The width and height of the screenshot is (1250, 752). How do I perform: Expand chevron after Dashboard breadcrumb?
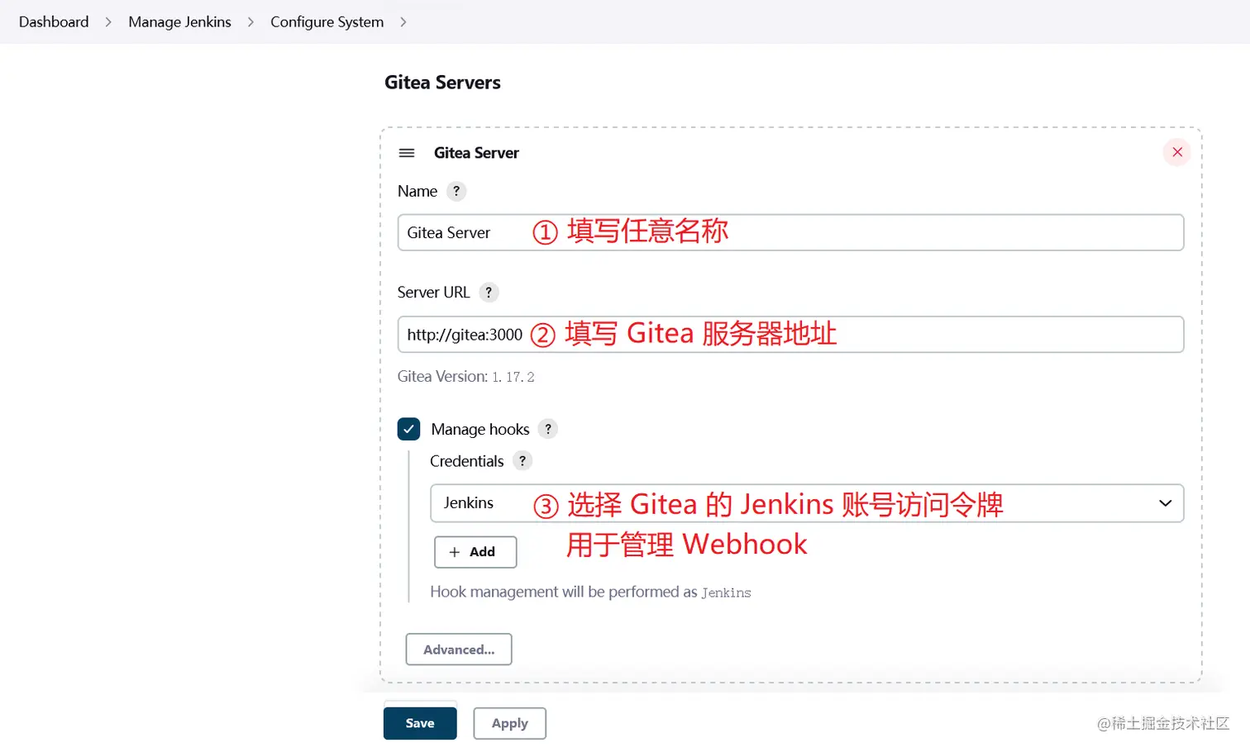point(108,22)
